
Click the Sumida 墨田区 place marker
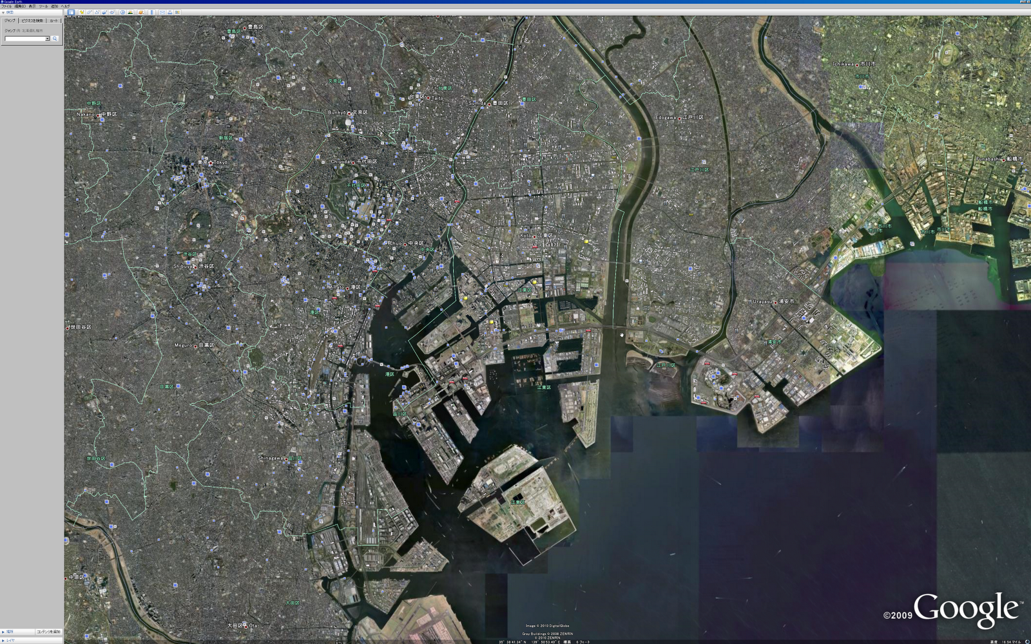tap(489, 104)
